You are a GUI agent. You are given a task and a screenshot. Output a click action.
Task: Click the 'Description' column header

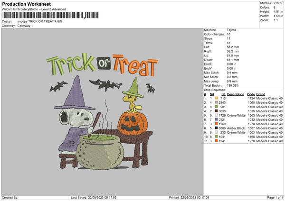tap(236, 94)
